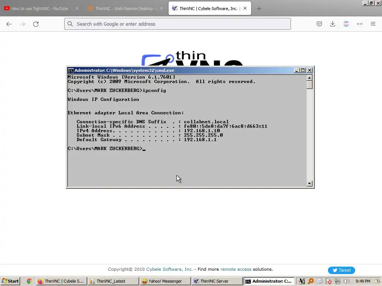
Task: Restore down the browser window
Action: [371, 3]
